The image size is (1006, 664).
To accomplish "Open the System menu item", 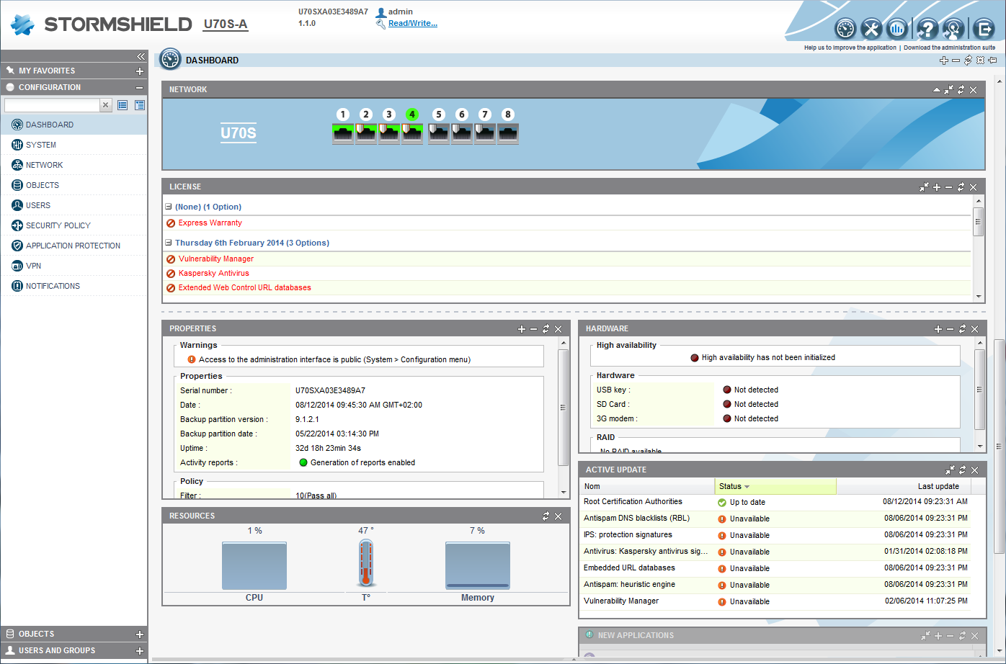I will pos(74,145).
